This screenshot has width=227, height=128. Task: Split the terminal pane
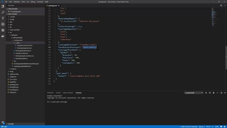pyautogui.click(x=210, y=93)
